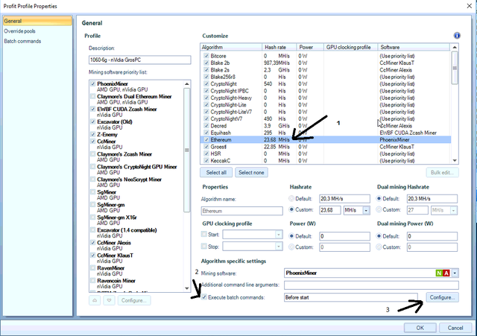Click the Select all button

pyautogui.click(x=216, y=172)
